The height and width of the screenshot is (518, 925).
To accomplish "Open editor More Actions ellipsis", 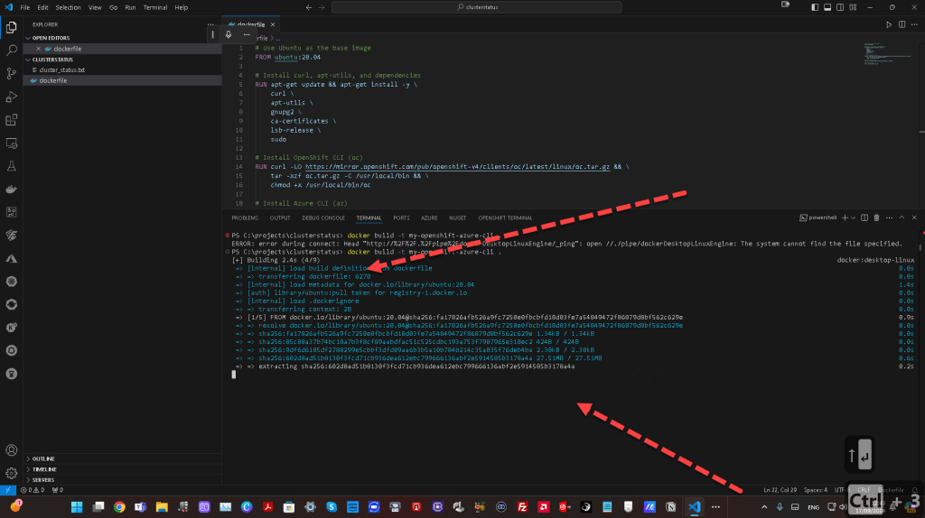I will [x=914, y=24].
